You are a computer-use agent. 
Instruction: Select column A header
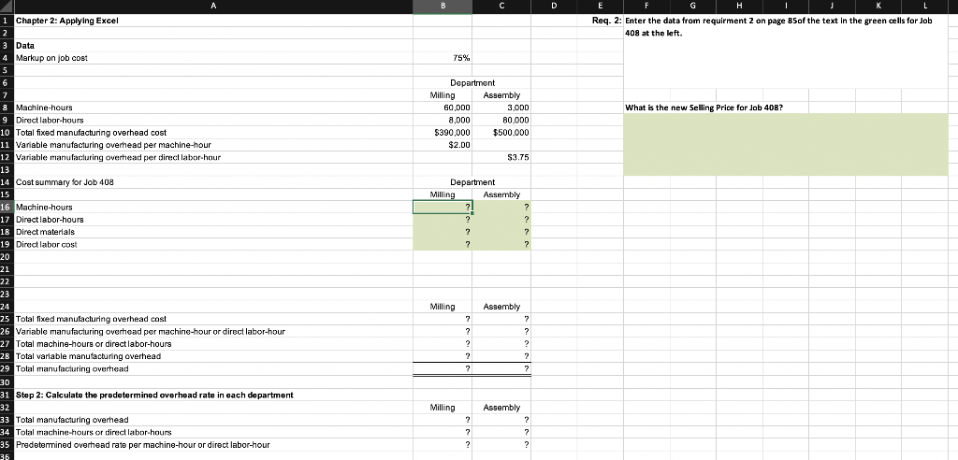point(212,7)
